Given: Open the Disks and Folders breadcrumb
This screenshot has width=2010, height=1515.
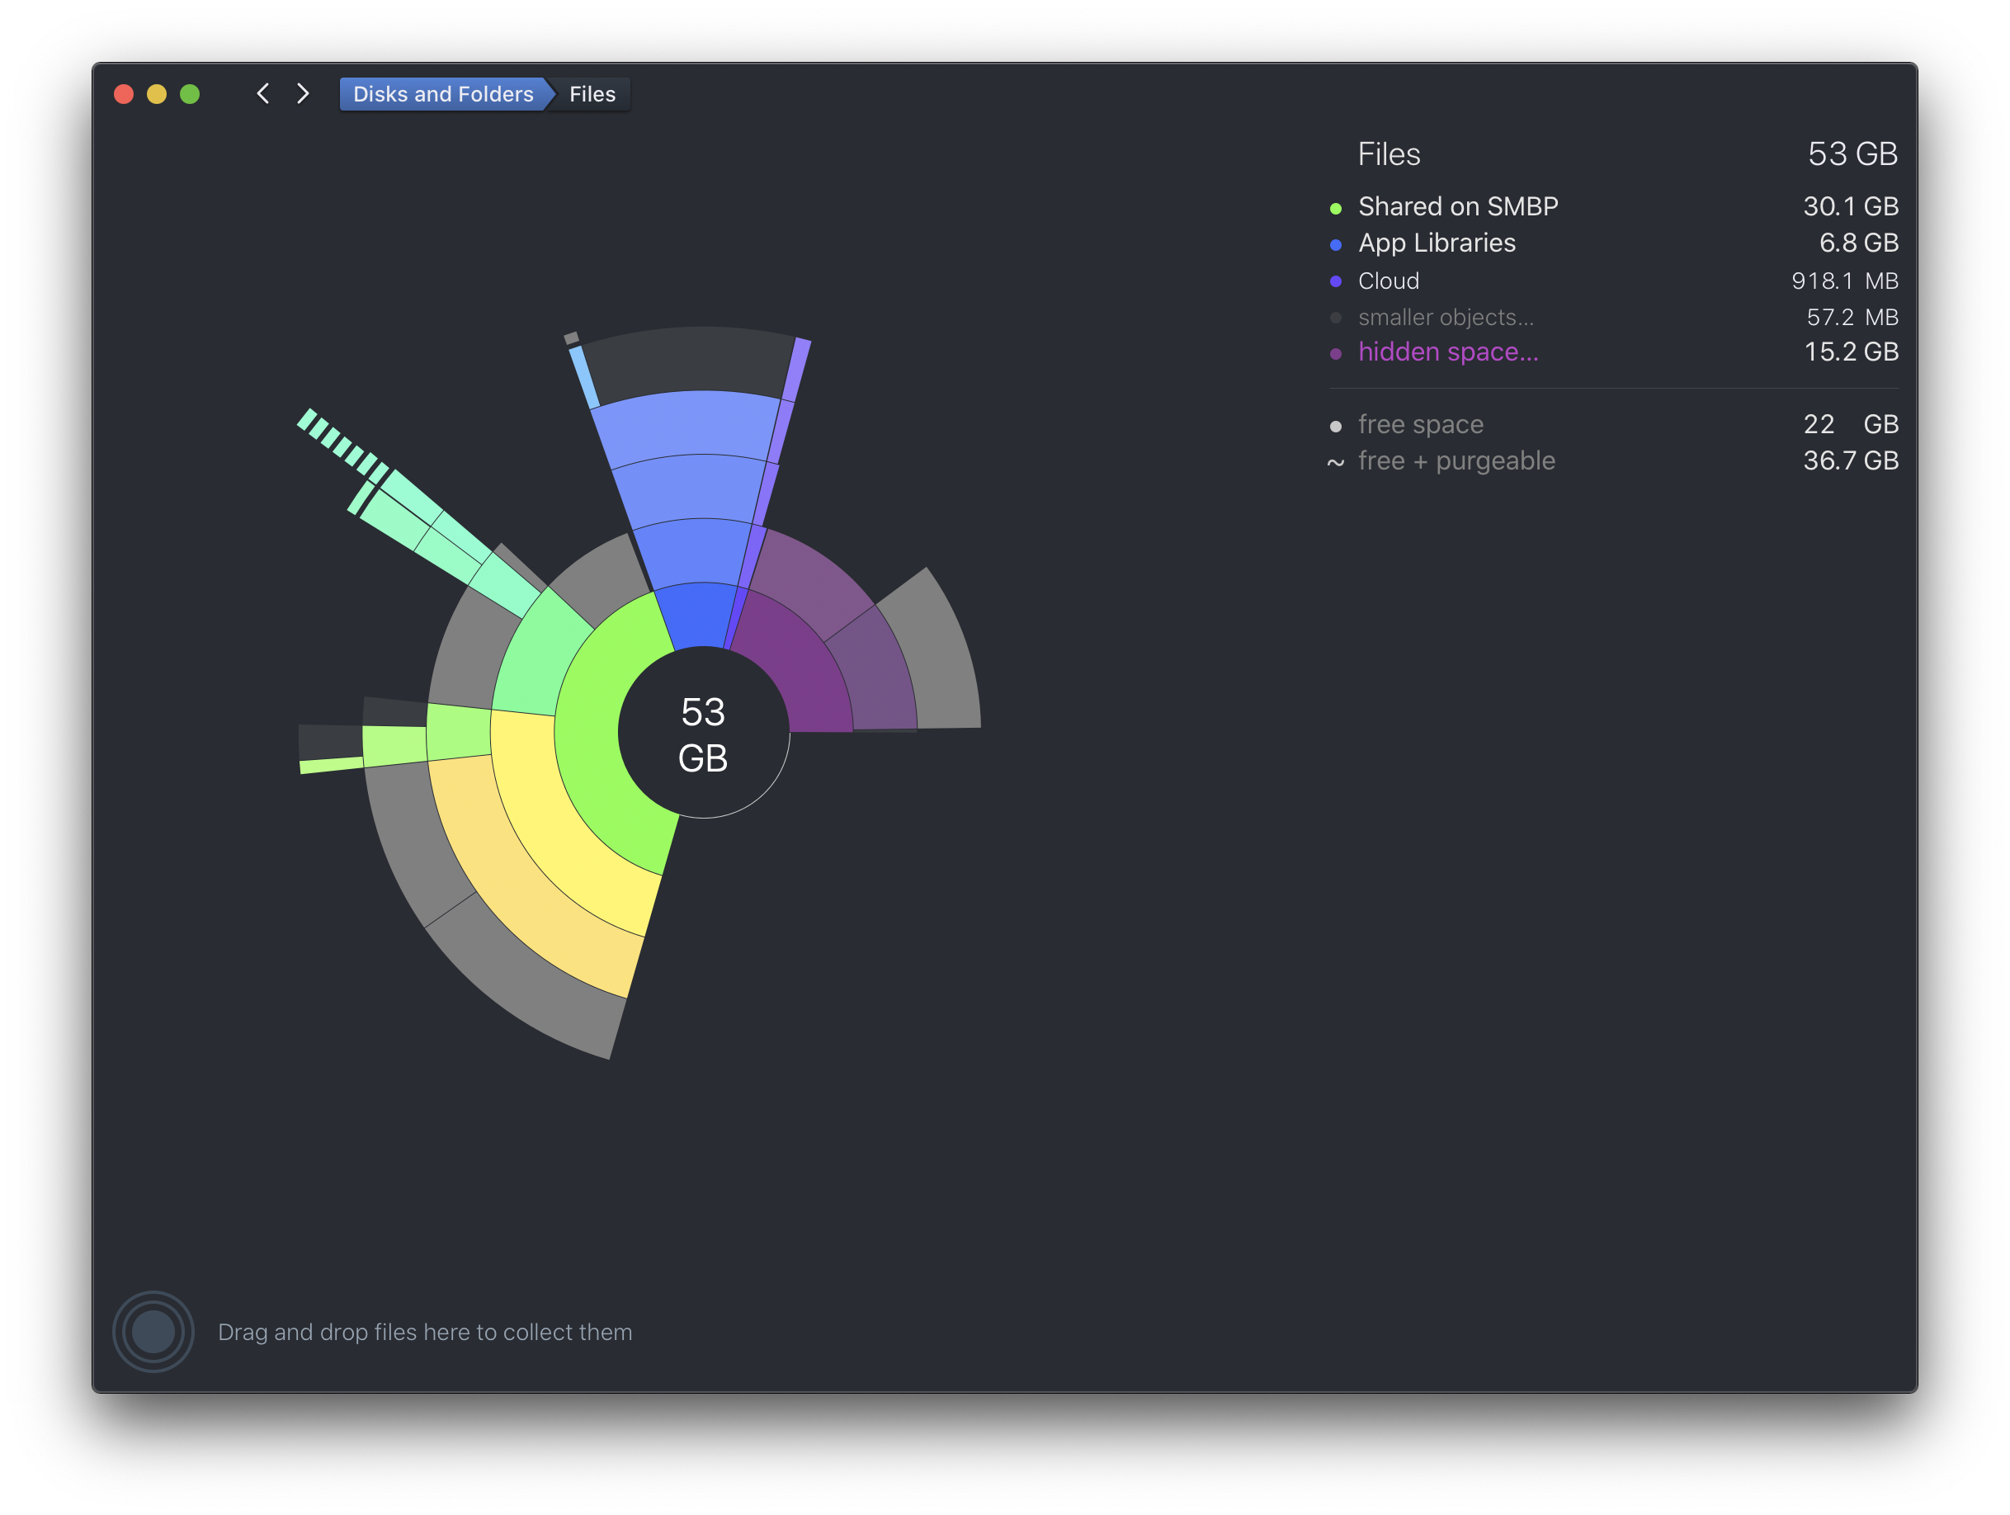Looking at the screenshot, I should tap(442, 93).
